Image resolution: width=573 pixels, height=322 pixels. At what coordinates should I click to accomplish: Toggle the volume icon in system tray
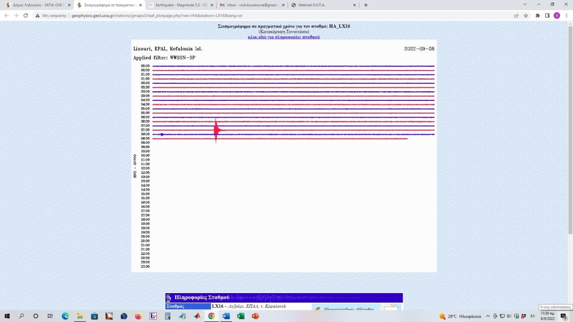[x=509, y=316]
